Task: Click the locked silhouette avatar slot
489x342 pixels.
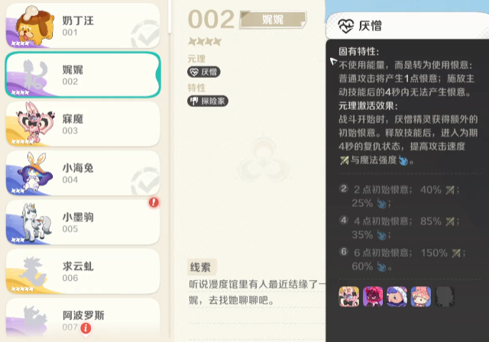Action: click(x=445, y=296)
